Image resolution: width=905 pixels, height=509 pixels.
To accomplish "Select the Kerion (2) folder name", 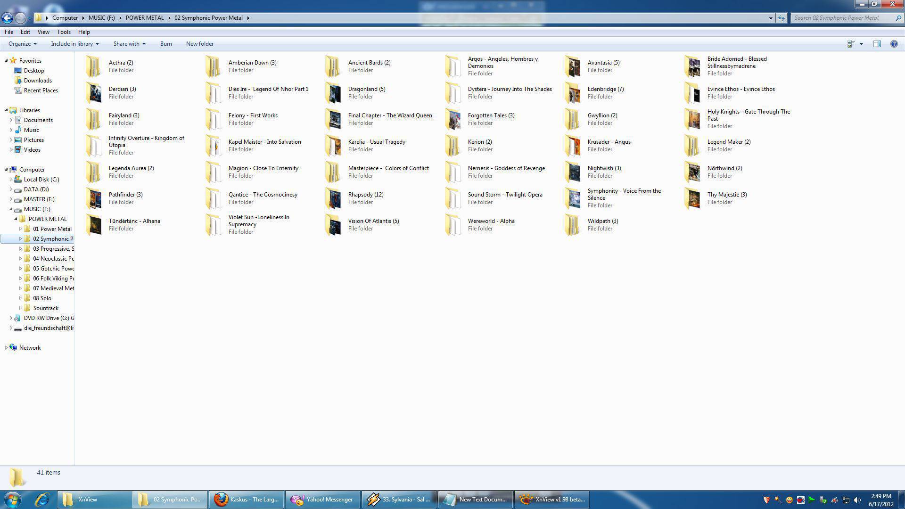I will pos(480,142).
